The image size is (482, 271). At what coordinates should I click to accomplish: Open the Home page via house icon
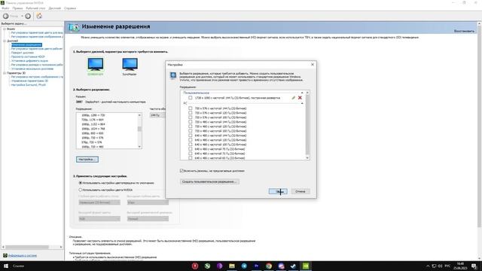click(39, 16)
